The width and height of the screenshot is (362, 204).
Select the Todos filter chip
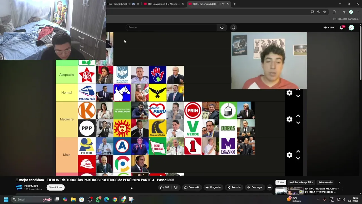[x=281, y=182]
